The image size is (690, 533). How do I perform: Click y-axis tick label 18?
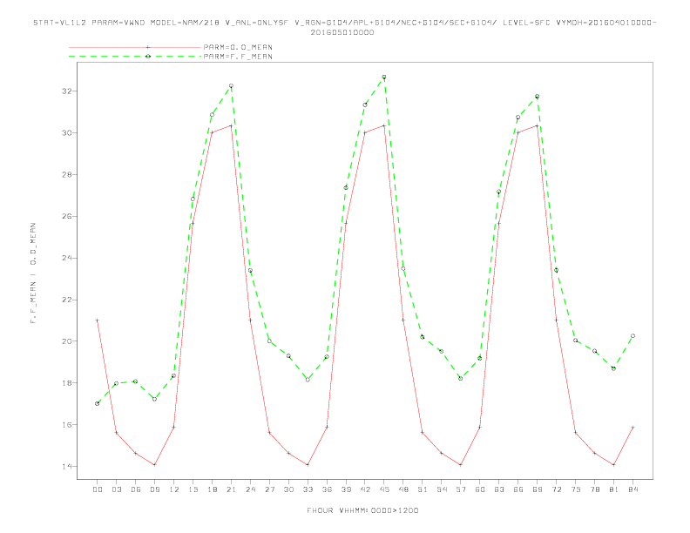tap(67, 383)
